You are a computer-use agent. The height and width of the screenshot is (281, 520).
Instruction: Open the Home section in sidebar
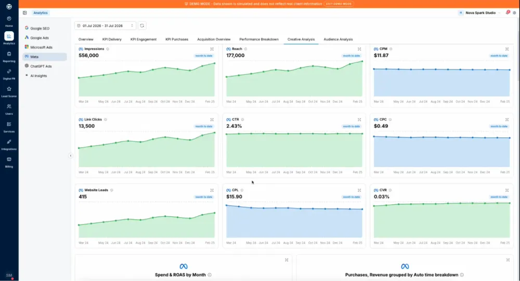[x=9, y=21]
